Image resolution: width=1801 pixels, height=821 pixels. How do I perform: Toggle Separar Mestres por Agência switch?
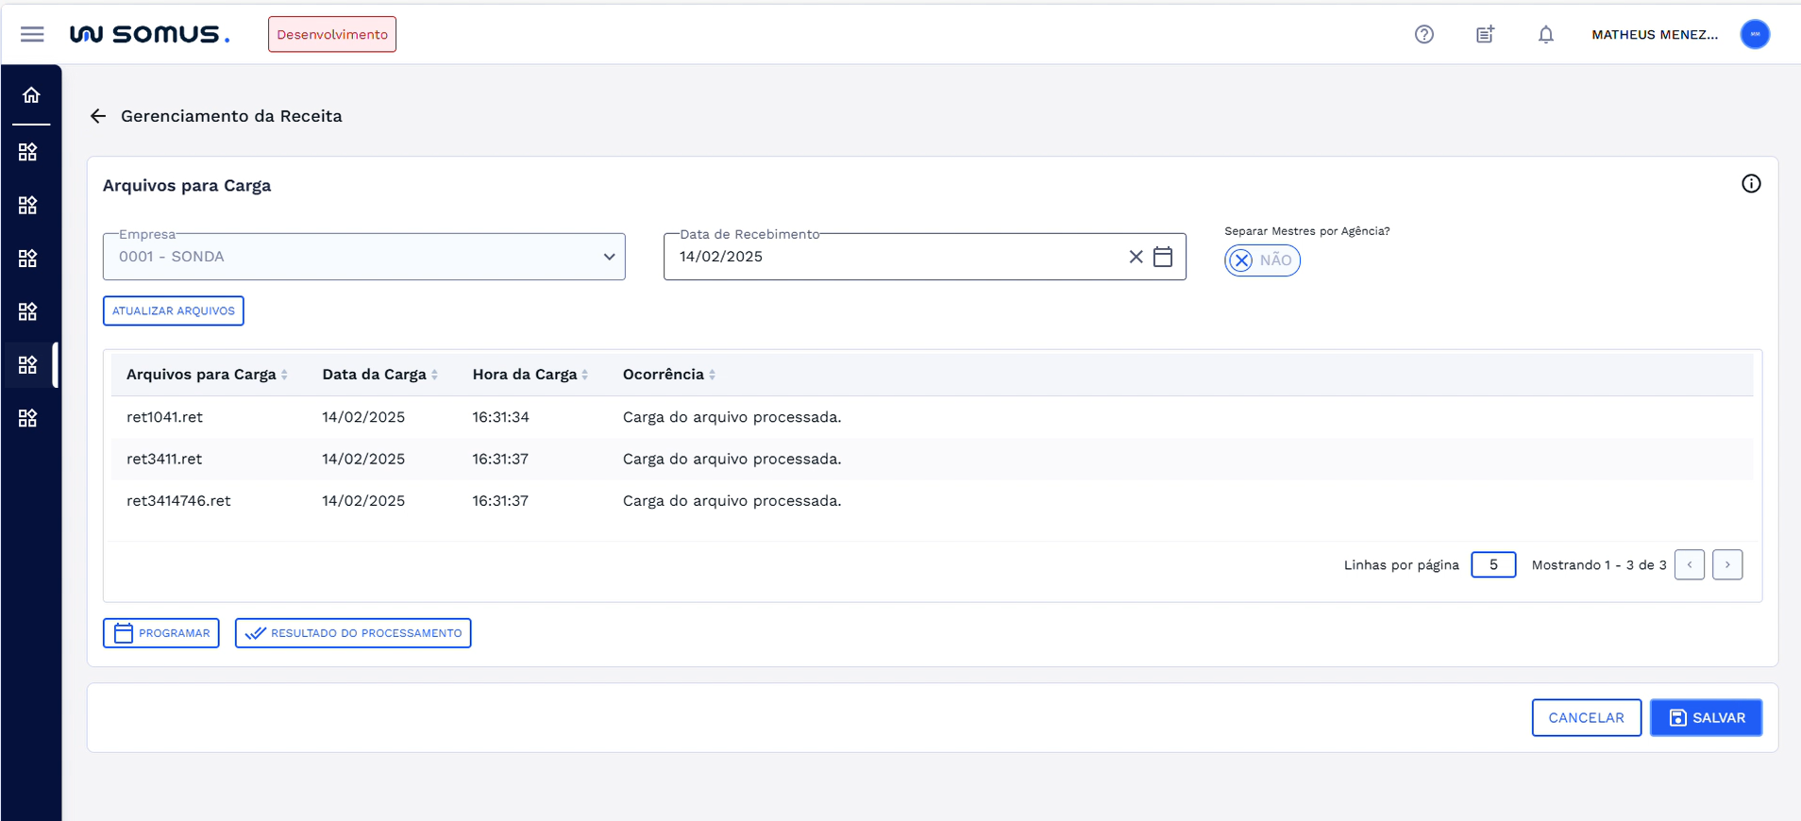tap(1261, 260)
